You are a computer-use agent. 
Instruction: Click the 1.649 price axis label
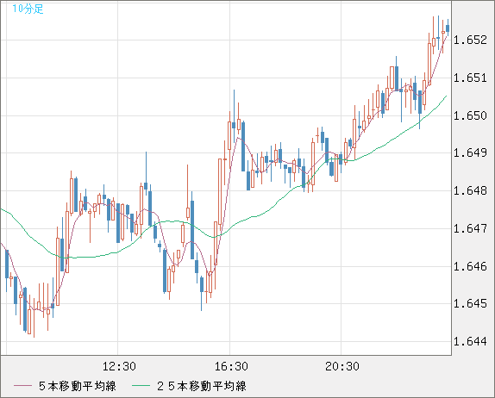click(x=470, y=153)
